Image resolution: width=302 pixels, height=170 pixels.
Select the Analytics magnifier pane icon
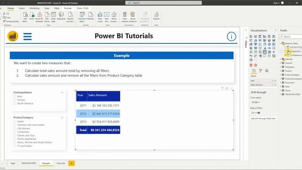pos(267,71)
